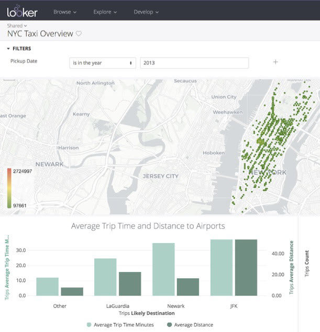Collapse the Filters section

point(19,49)
